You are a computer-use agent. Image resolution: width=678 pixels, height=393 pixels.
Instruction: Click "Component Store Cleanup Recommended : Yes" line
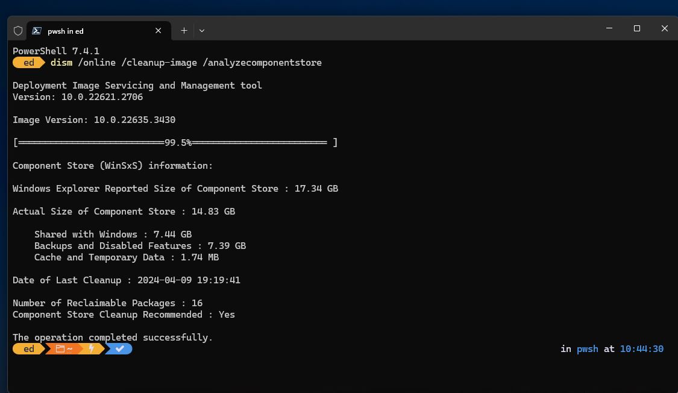coord(124,314)
